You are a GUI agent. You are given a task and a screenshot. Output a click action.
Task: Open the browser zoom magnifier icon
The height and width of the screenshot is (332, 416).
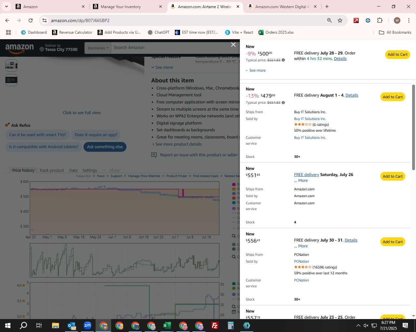(330, 20)
